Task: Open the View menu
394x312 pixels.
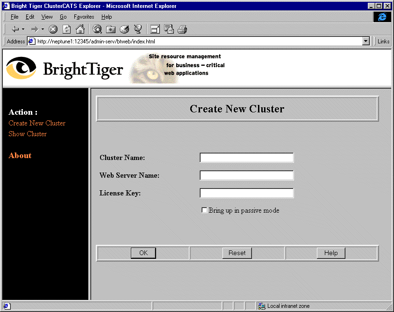Action: (47, 17)
